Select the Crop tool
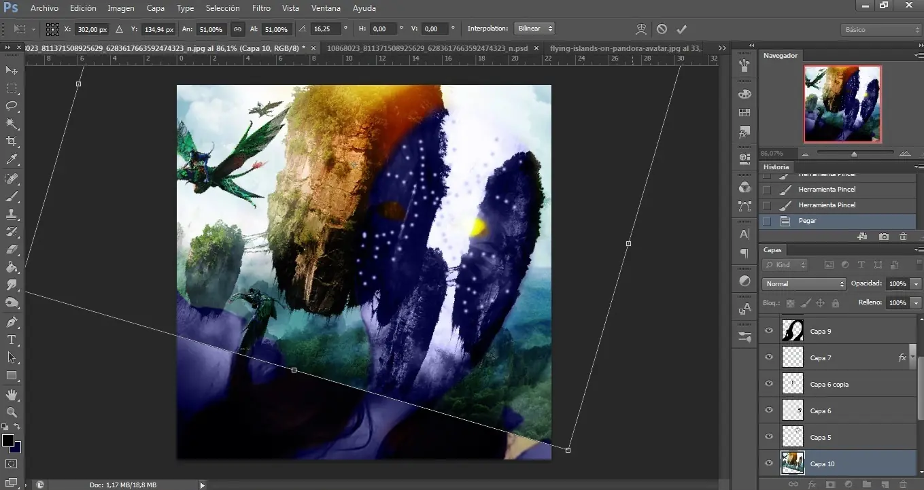The image size is (924, 490). 12,141
